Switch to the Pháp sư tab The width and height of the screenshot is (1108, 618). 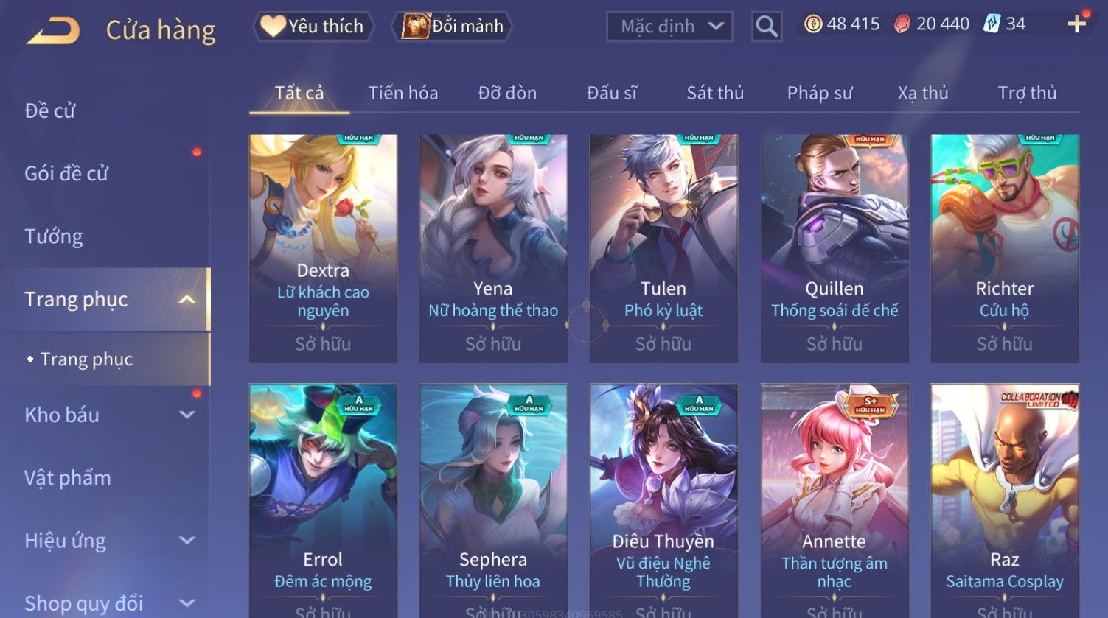[x=820, y=93]
